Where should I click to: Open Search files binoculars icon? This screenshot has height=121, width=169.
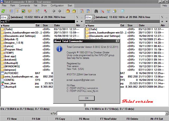click(96, 11)
